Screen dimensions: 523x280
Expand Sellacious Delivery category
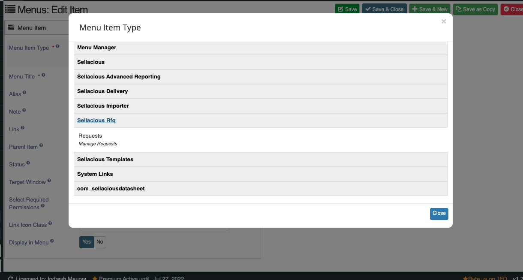tap(260, 91)
